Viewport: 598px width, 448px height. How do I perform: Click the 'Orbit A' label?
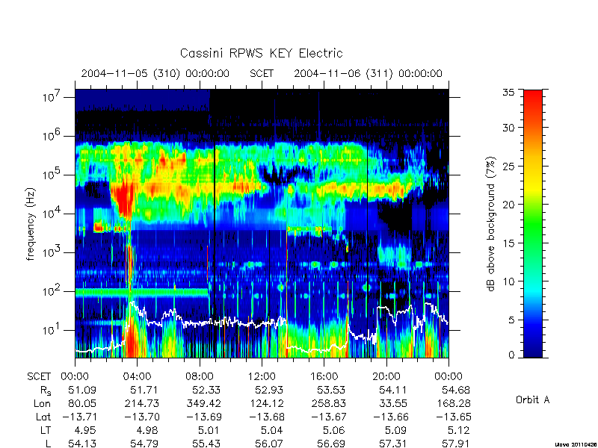click(x=532, y=399)
